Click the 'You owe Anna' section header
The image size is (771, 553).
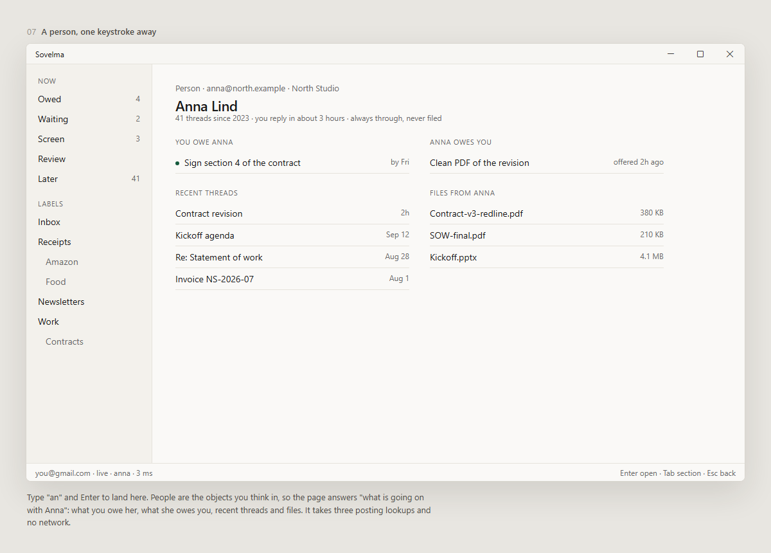pos(204,142)
